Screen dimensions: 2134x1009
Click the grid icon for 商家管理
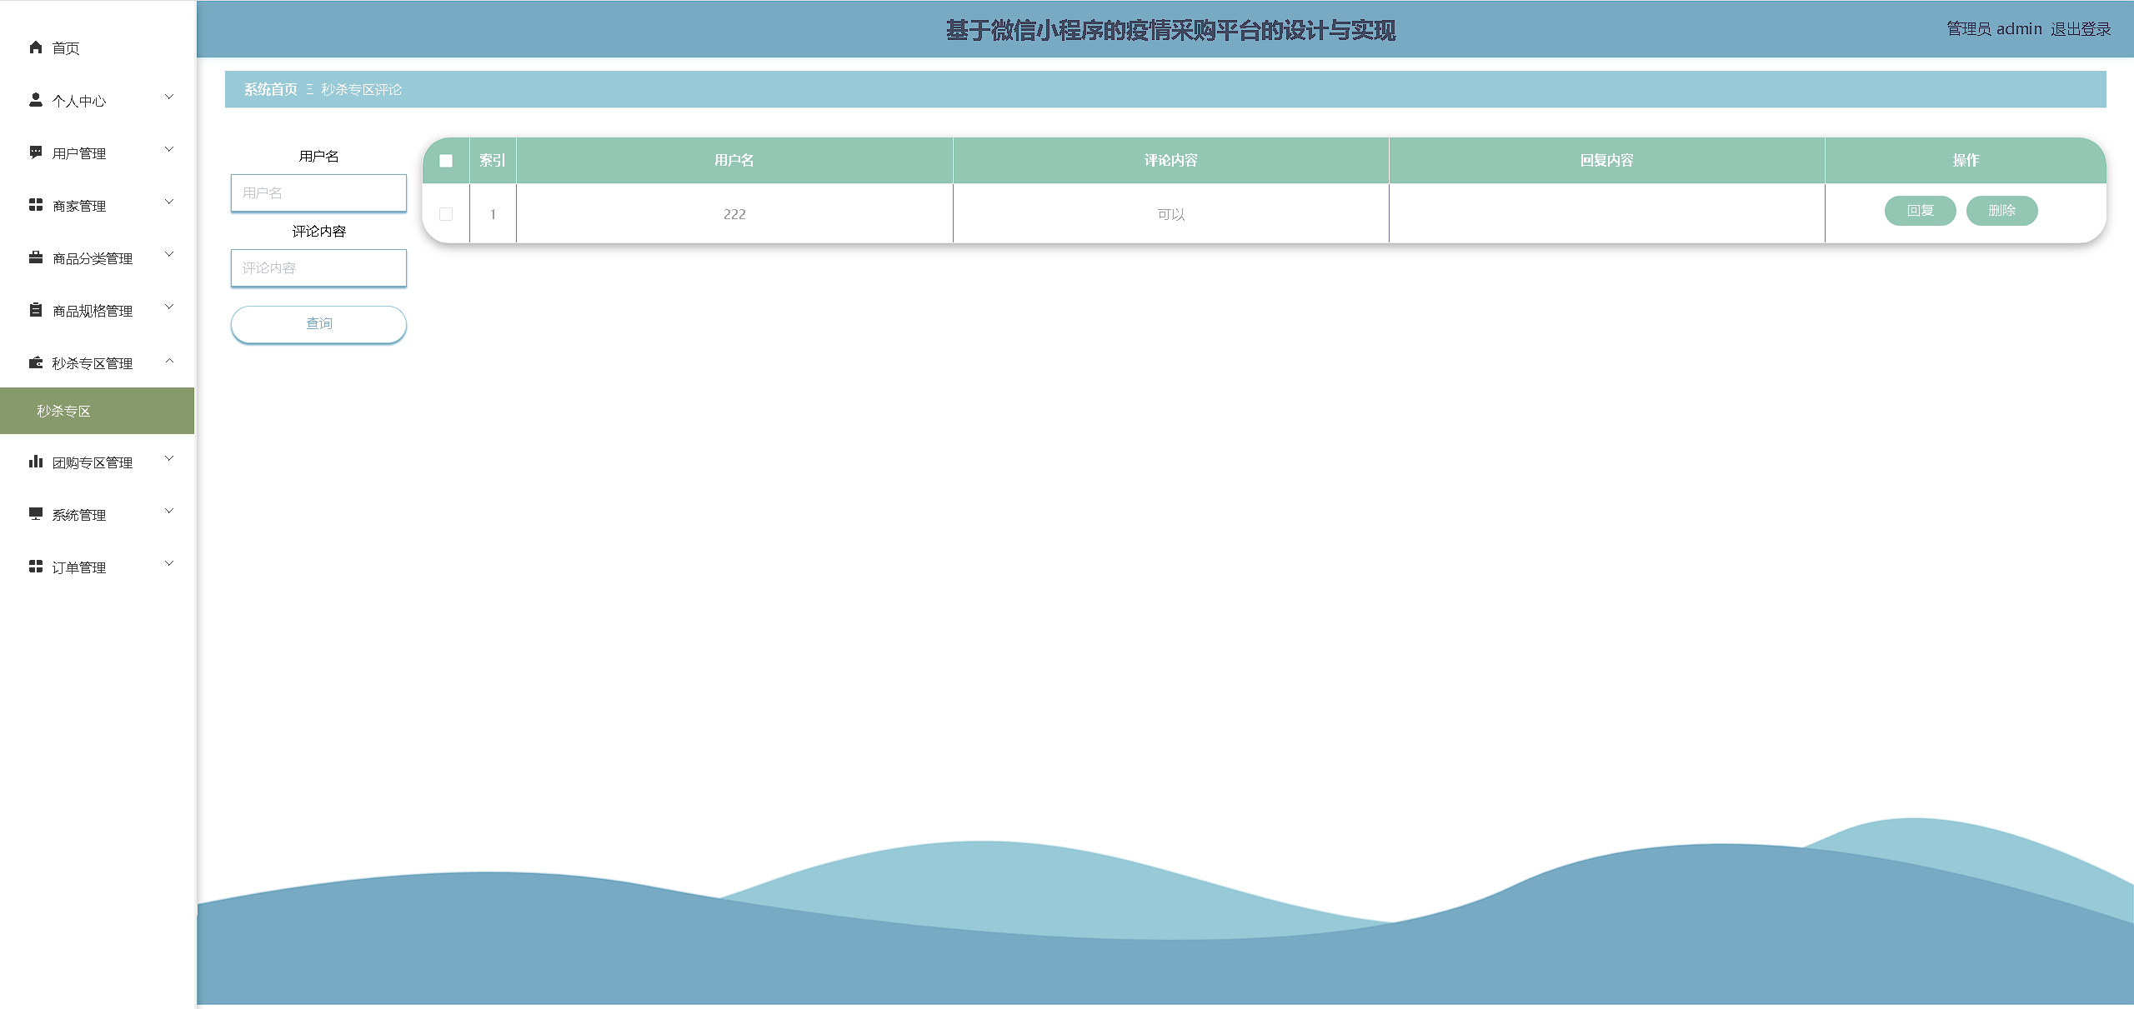(x=36, y=205)
